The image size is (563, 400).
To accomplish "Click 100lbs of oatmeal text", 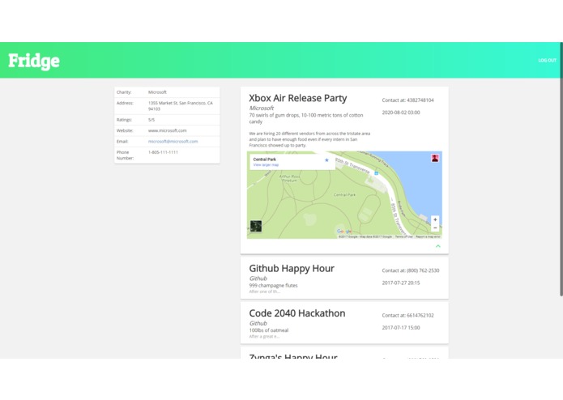I will click(269, 330).
